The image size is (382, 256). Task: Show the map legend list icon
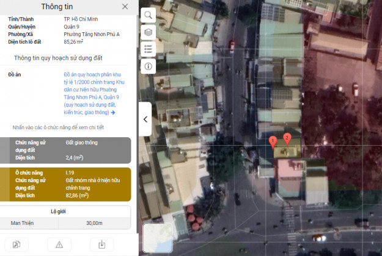pyautogui.click(x=148, y=49)
